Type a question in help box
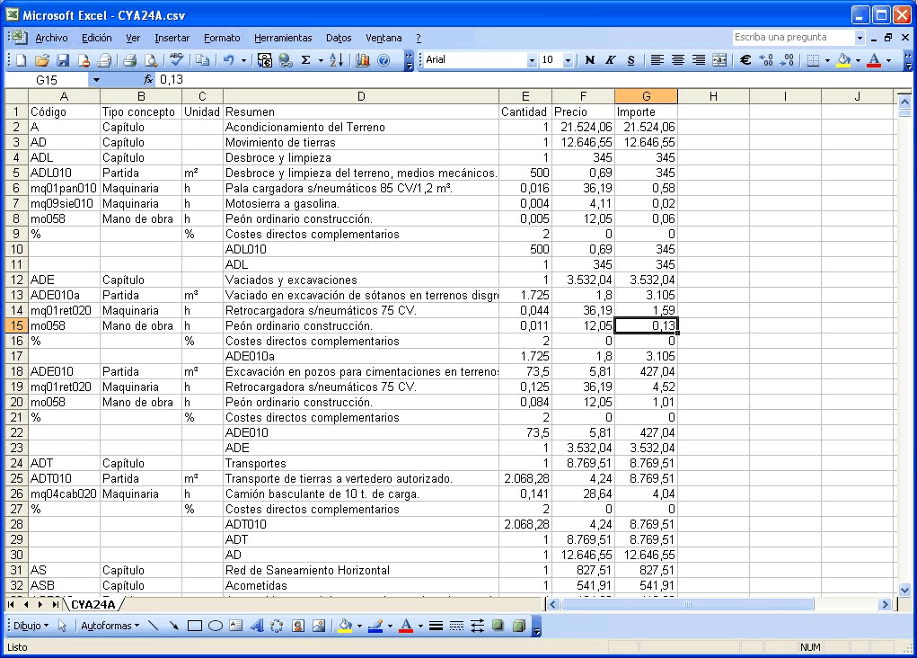The image size is (917, 658). pyautogui.click(x=792, y=38)
